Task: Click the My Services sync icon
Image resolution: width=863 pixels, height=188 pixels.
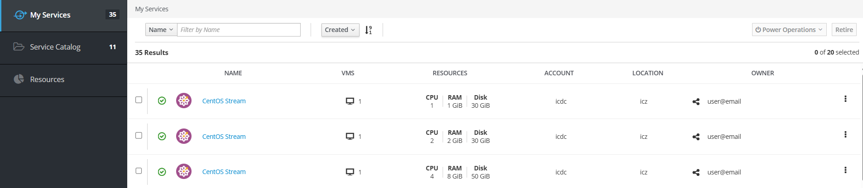Action: pyautogui.click(x=20, y=15)
